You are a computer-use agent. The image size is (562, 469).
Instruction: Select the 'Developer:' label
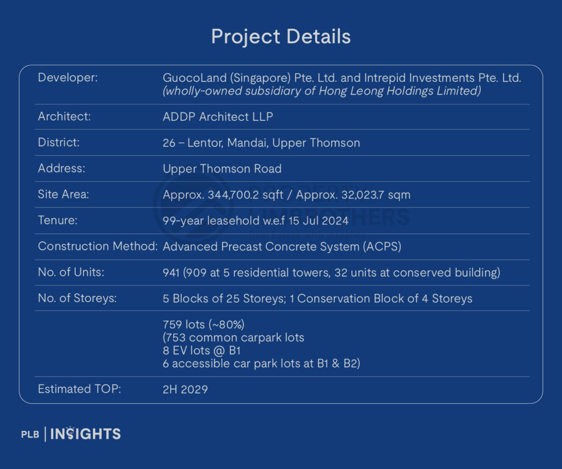coord(68,77)
